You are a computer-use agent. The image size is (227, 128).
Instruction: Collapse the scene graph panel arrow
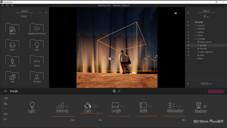[x=188, y=13]
